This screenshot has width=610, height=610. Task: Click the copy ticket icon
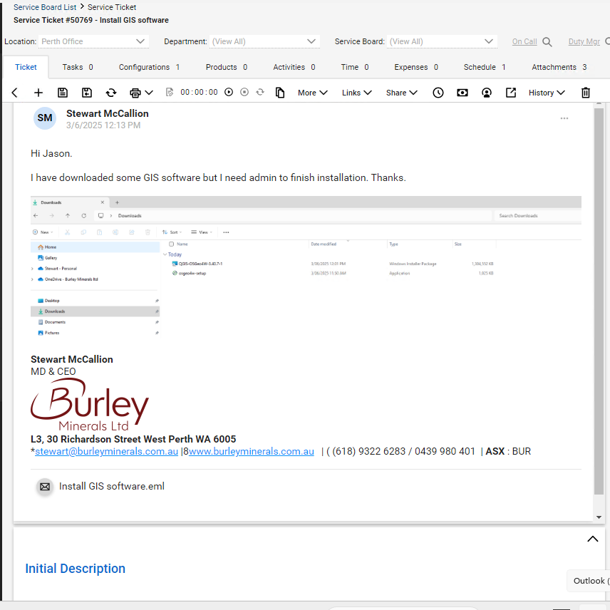pyautogui.click(x=280, y=93)
